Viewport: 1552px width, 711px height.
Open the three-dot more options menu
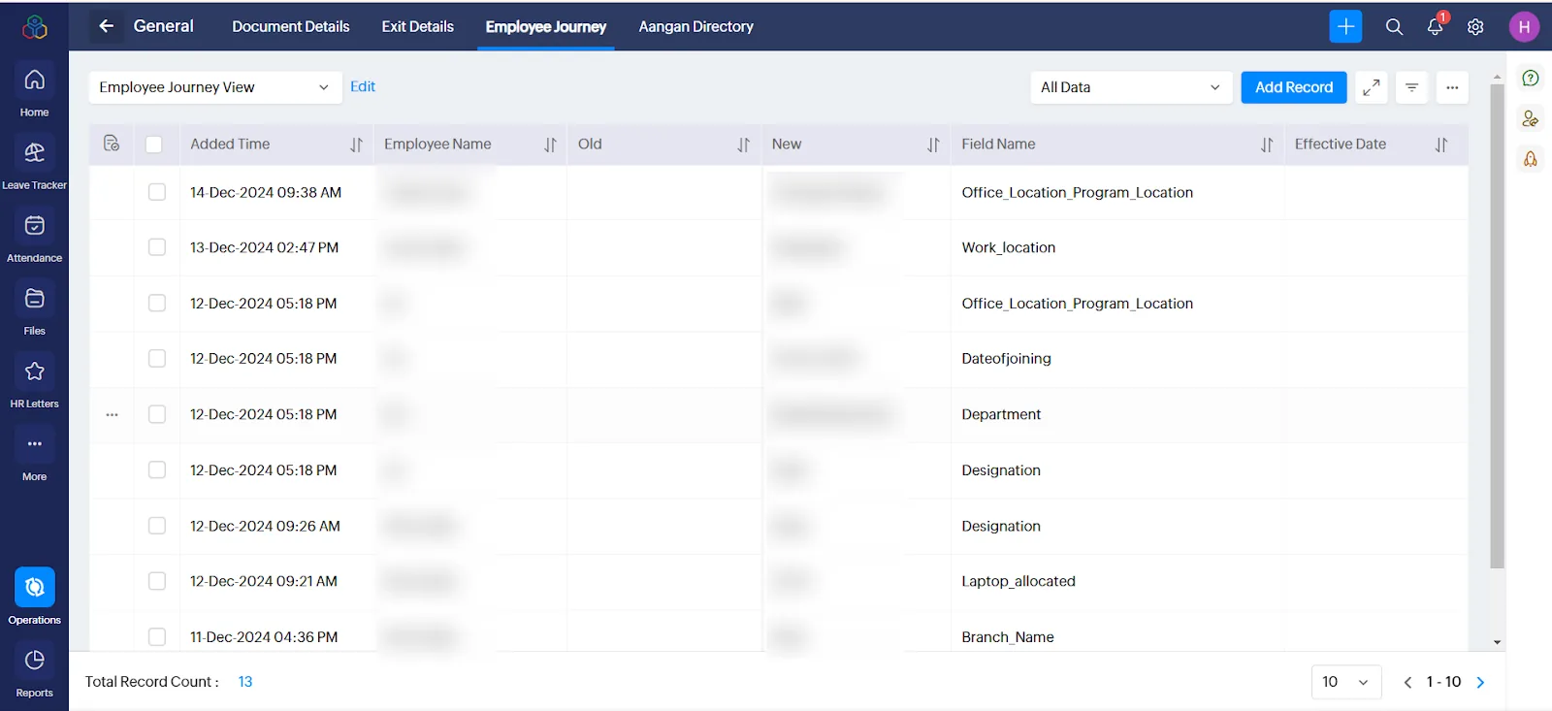coord(1452,87)
